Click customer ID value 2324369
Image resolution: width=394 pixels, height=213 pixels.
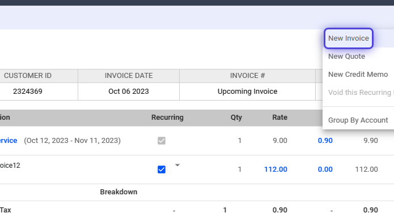[x=28, y=92]
